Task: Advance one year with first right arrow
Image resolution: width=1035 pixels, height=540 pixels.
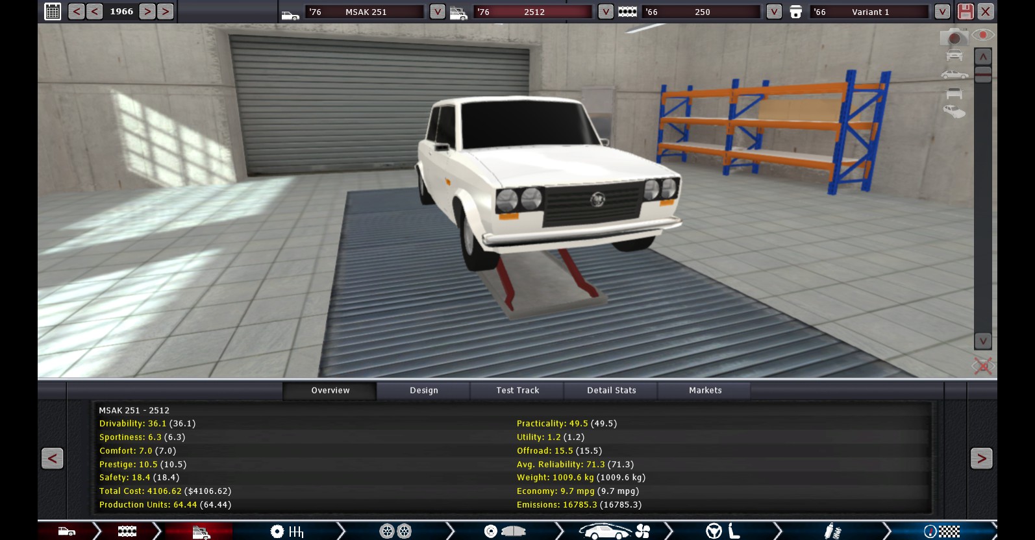Action: [147, 11]
